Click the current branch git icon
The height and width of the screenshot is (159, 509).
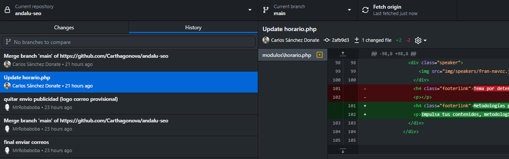tap(266, 10)
